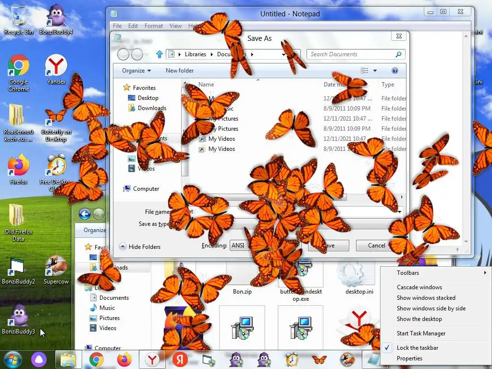Click the Up arrow in Save As dialog
Viewport: 492px width, 369px height.
[x=160, y=54]
